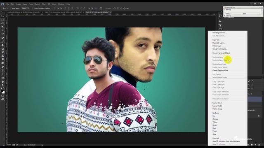Open the Actions panel play icon
Image resolution: width=264 pixels, height=148 pixels.
[220, 21]
